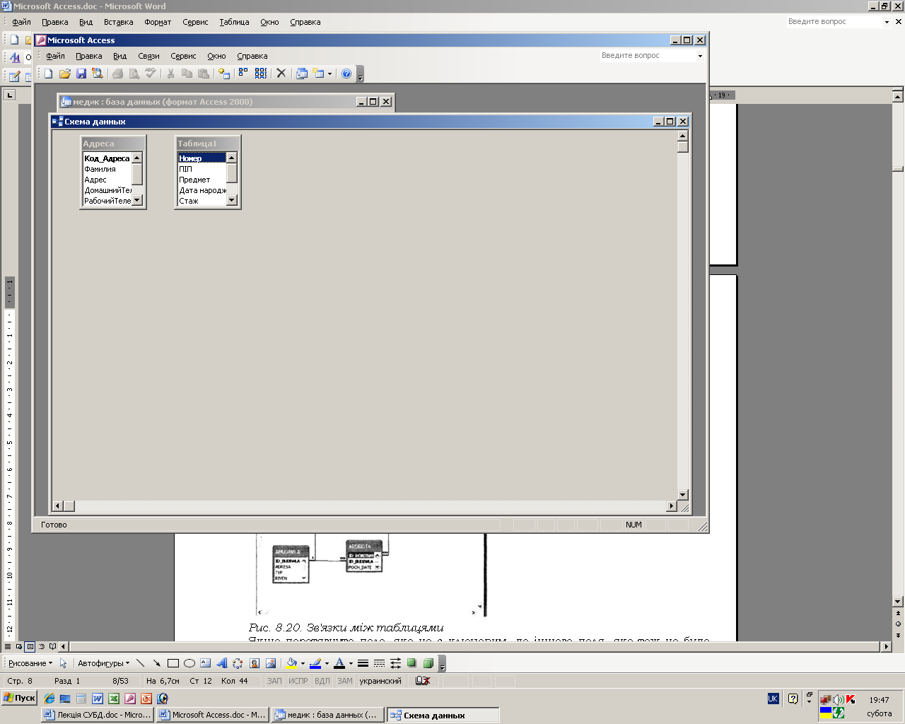Click the Show Table icon with yellow plus

(224, 74)
